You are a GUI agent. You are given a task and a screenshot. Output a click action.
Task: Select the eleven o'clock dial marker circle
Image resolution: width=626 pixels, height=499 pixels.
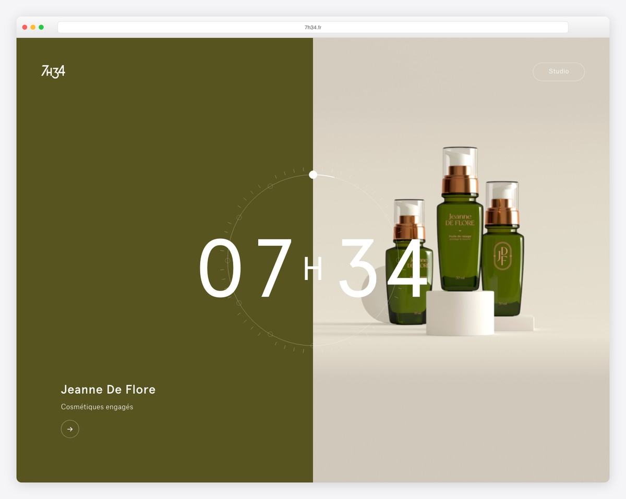pyautogui.click(x=270, y=186)
